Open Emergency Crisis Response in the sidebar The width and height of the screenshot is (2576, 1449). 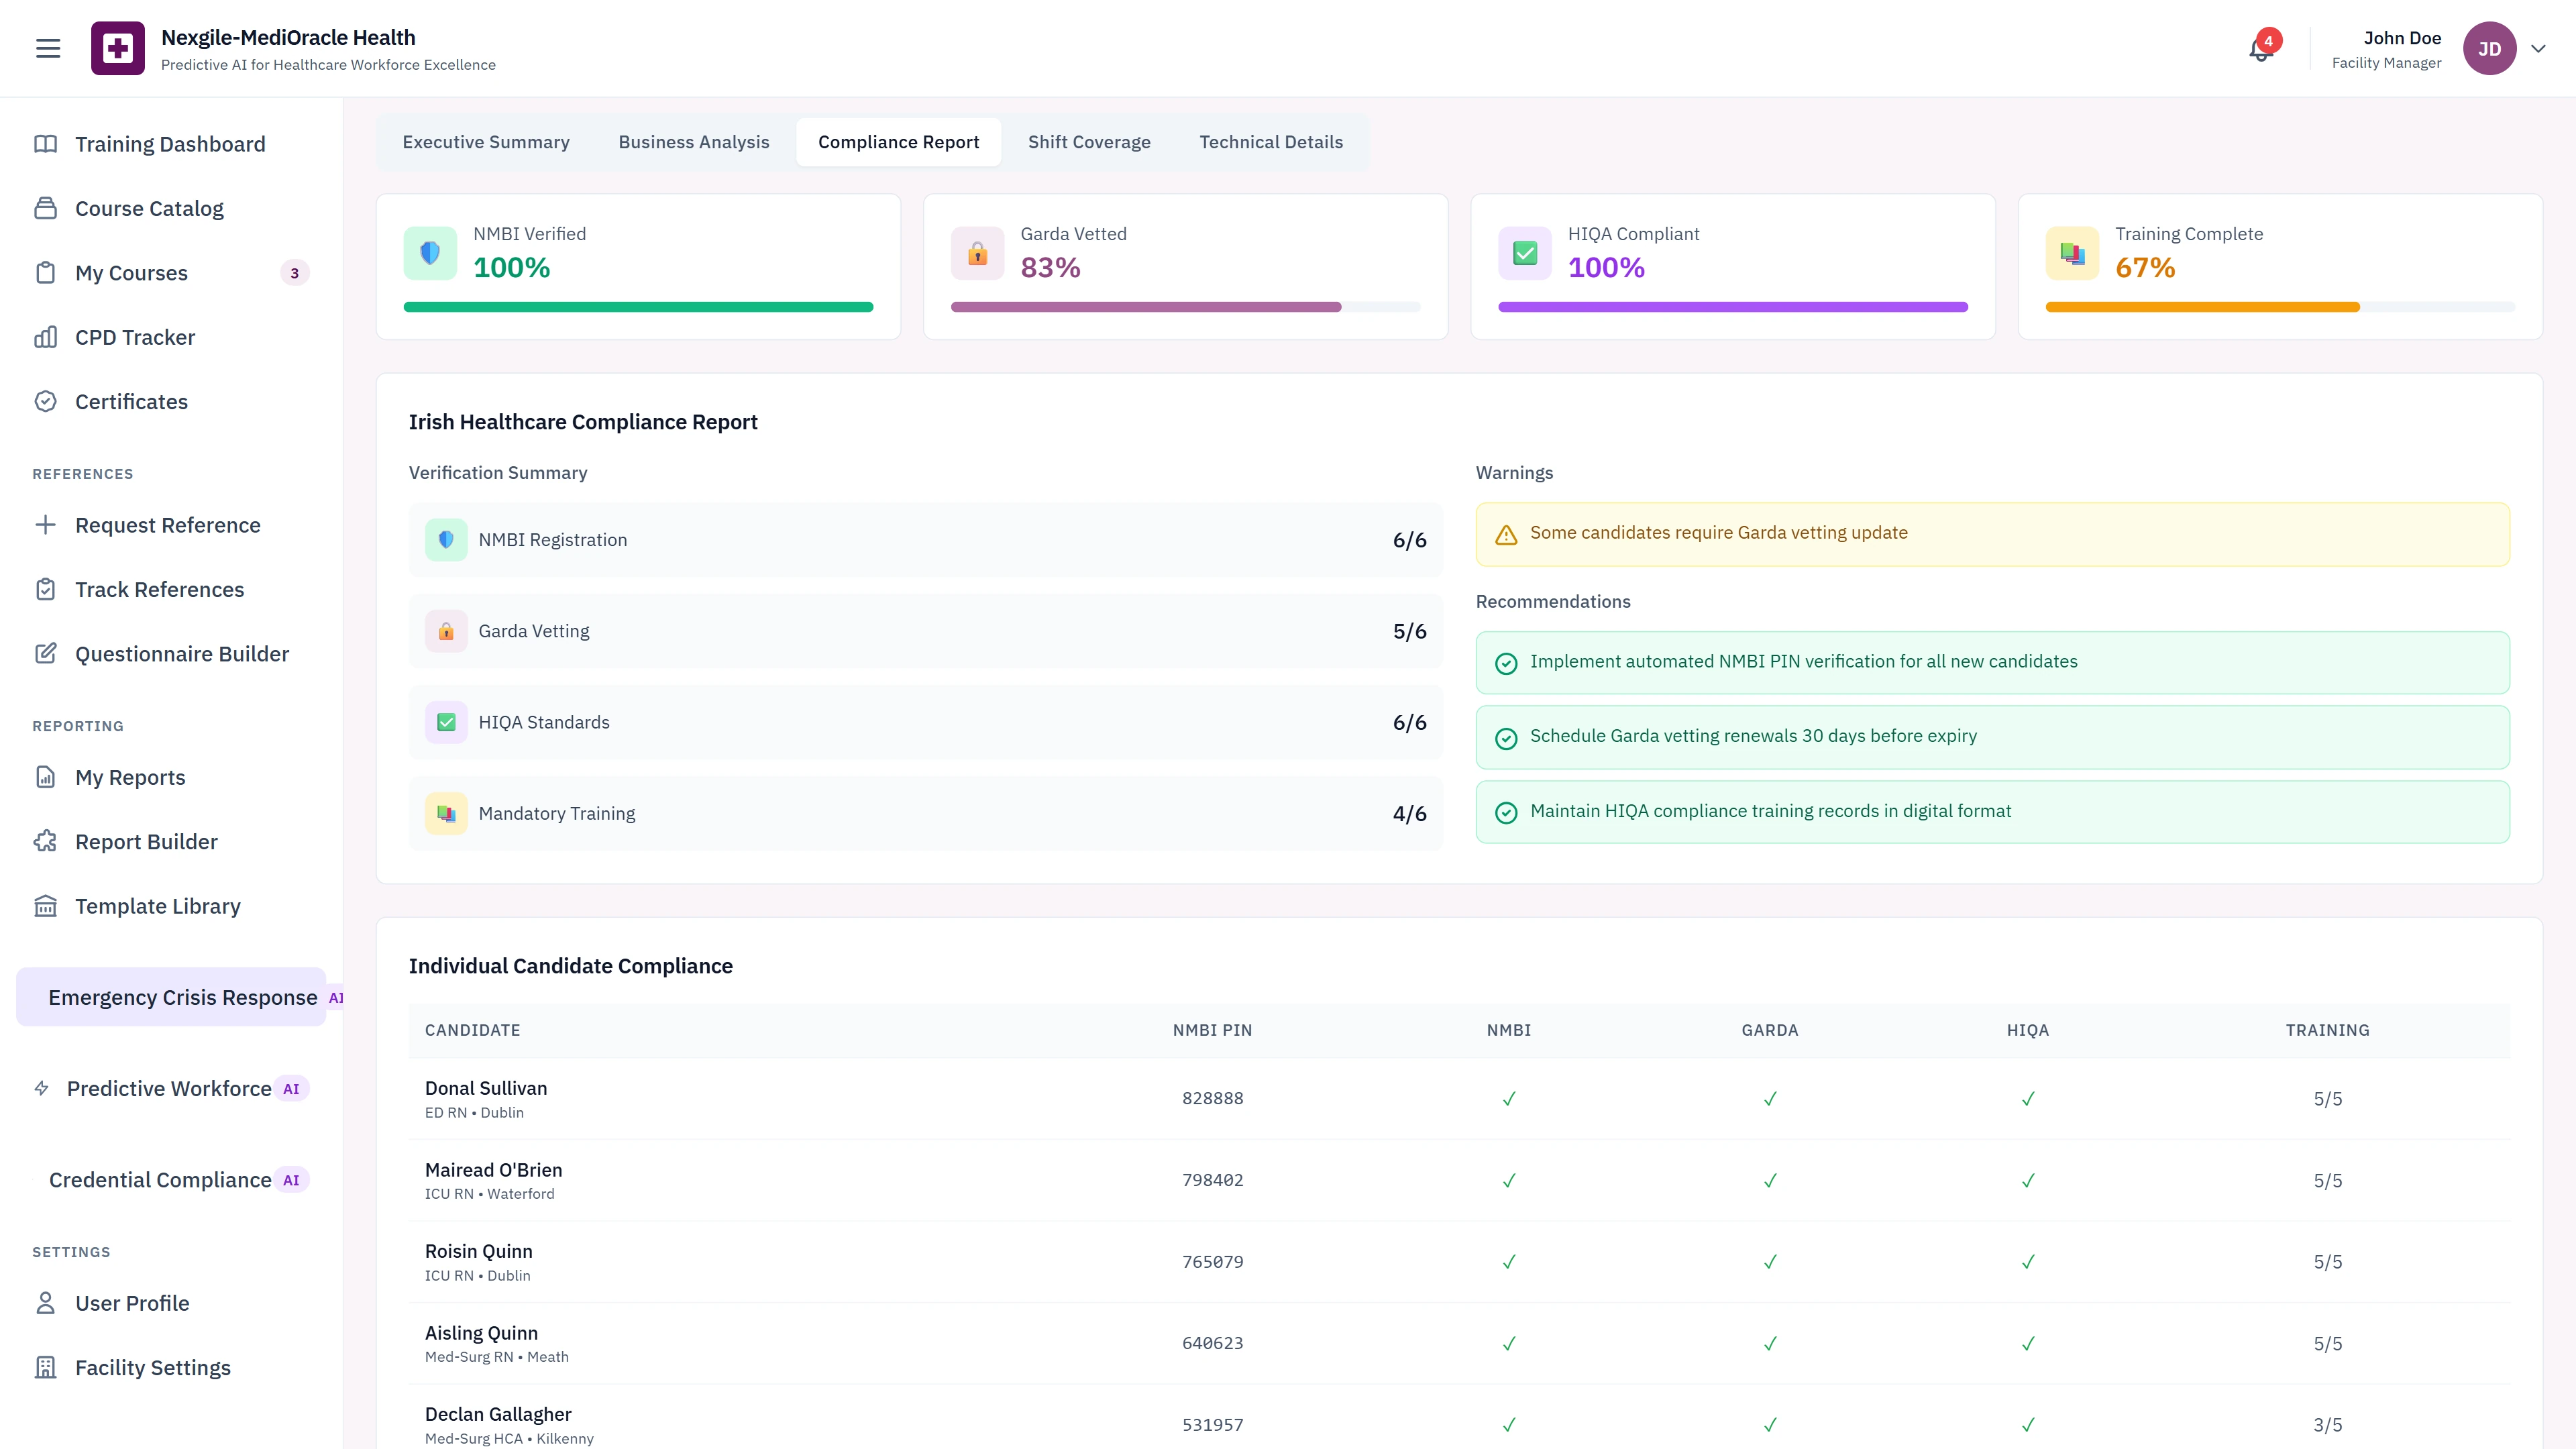(182, 997)
